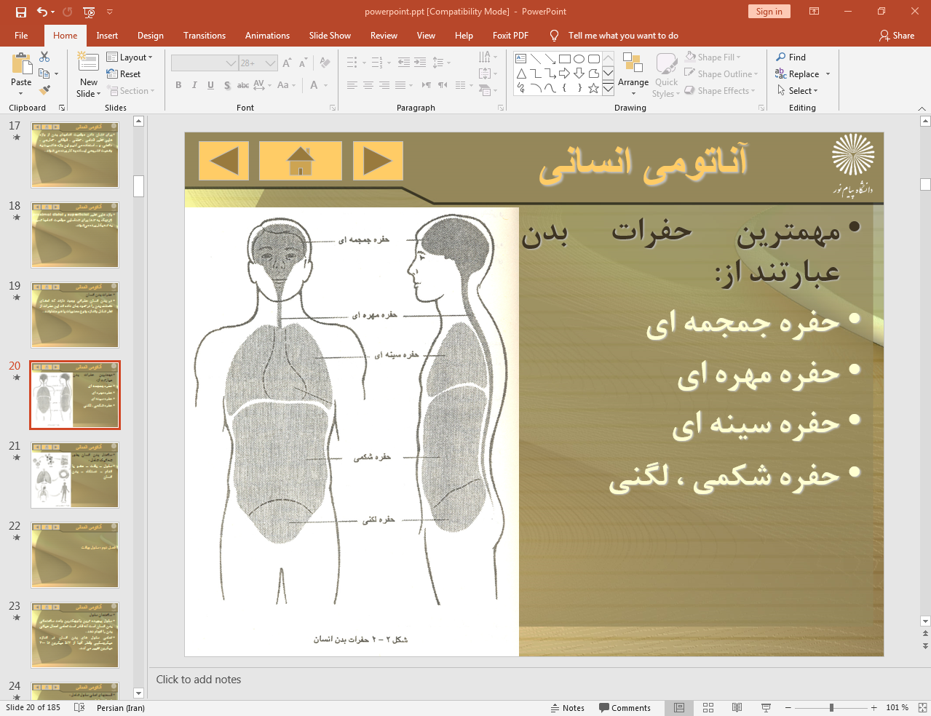The height and width of the screenshot is (716, 931).
Task: Switch to Slide Sorter view icon
Action: click(708, 707)
